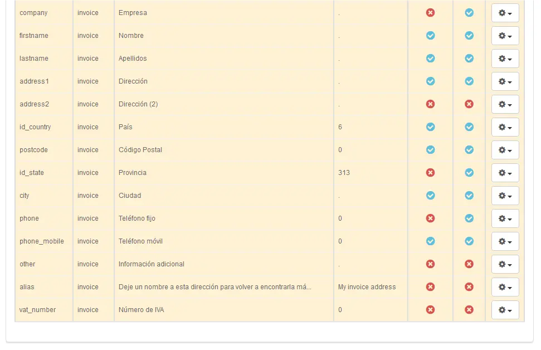Click the 'Código Postal' description cell
541x350 pixels.
point(142,150)
